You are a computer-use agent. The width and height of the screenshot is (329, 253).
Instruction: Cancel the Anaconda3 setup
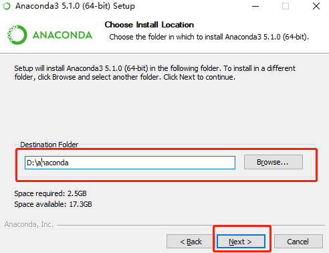tap(298, 242)
